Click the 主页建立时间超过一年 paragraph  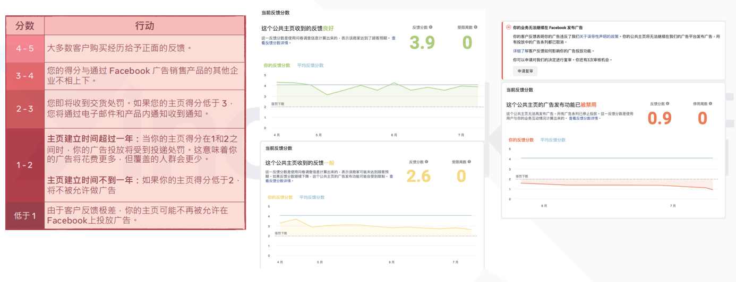click(143, 148)
